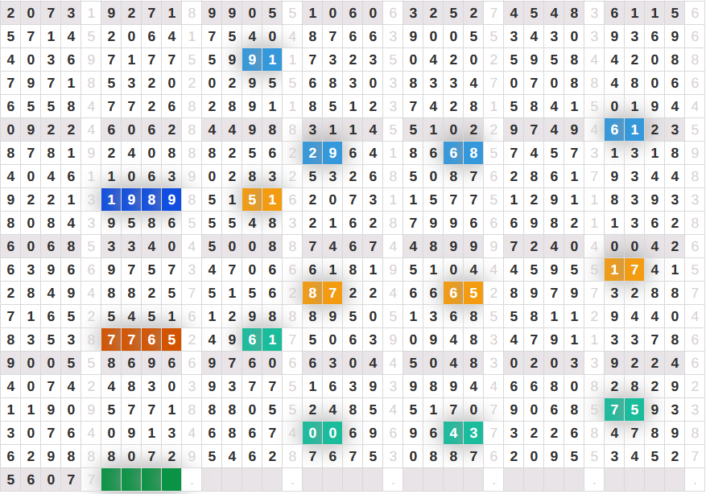Click the first empty green cell in the bottom row
This screenshot has height=494, width=706.
(111, 480)
